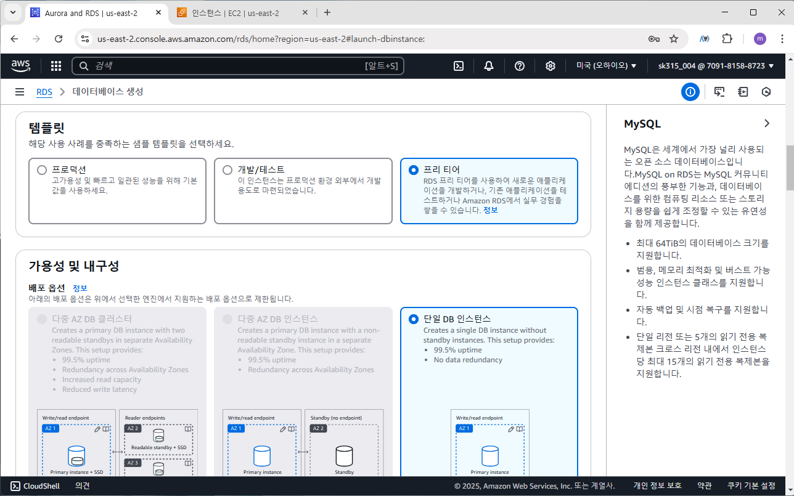794x496 pixels.
Task: Click the page vertical scrollbar thumb
Action: pyautogui.click(x=789, y=168)
